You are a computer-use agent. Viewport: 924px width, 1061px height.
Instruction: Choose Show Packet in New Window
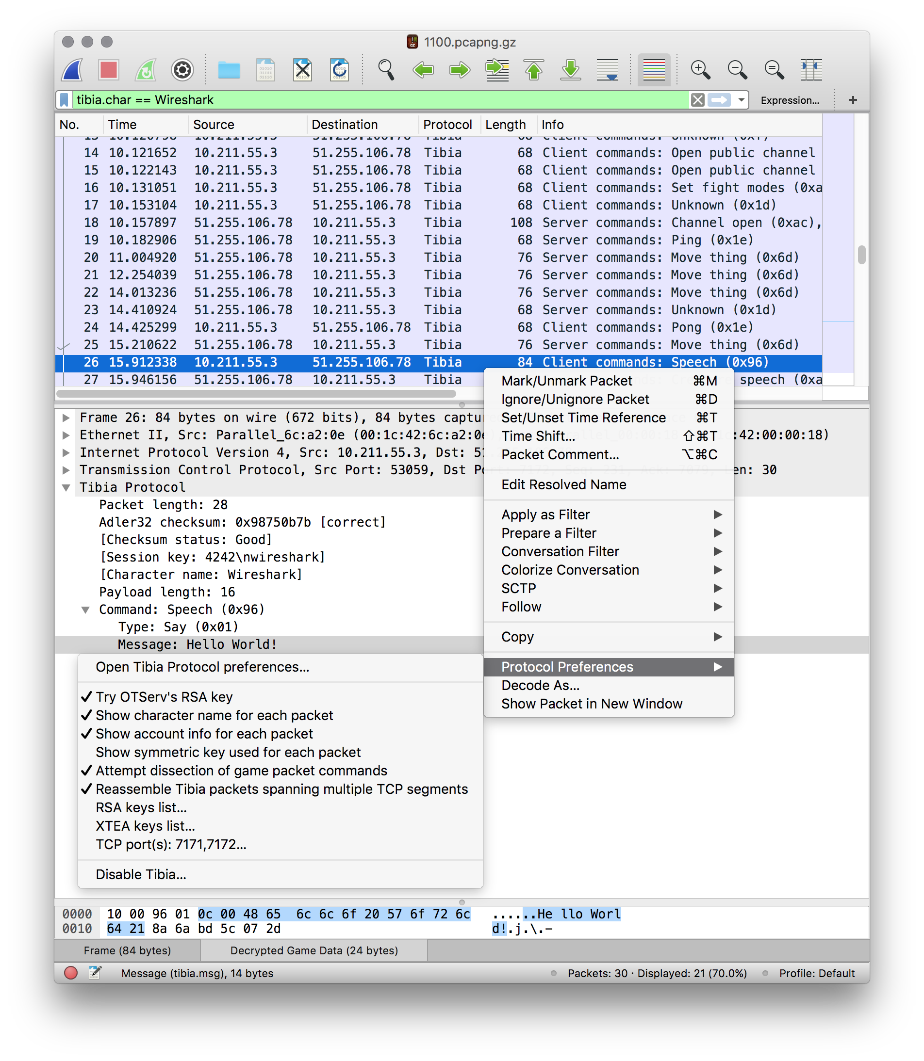[x=609, y=704]
